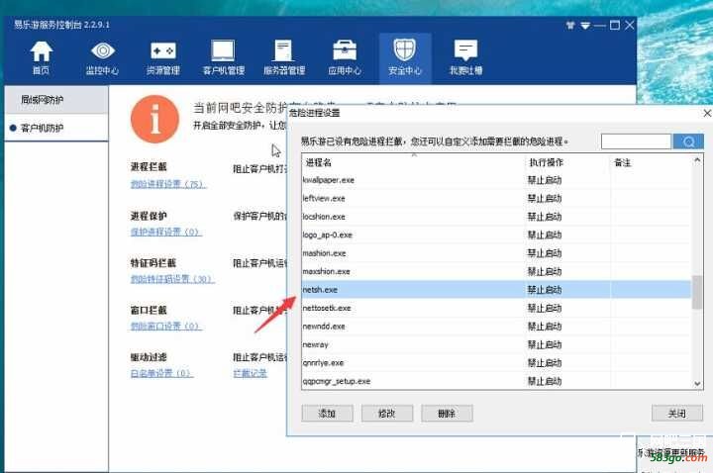Close the 危险进程设置 dialog with X
The image size is (713, 473).
click(707, 113)
